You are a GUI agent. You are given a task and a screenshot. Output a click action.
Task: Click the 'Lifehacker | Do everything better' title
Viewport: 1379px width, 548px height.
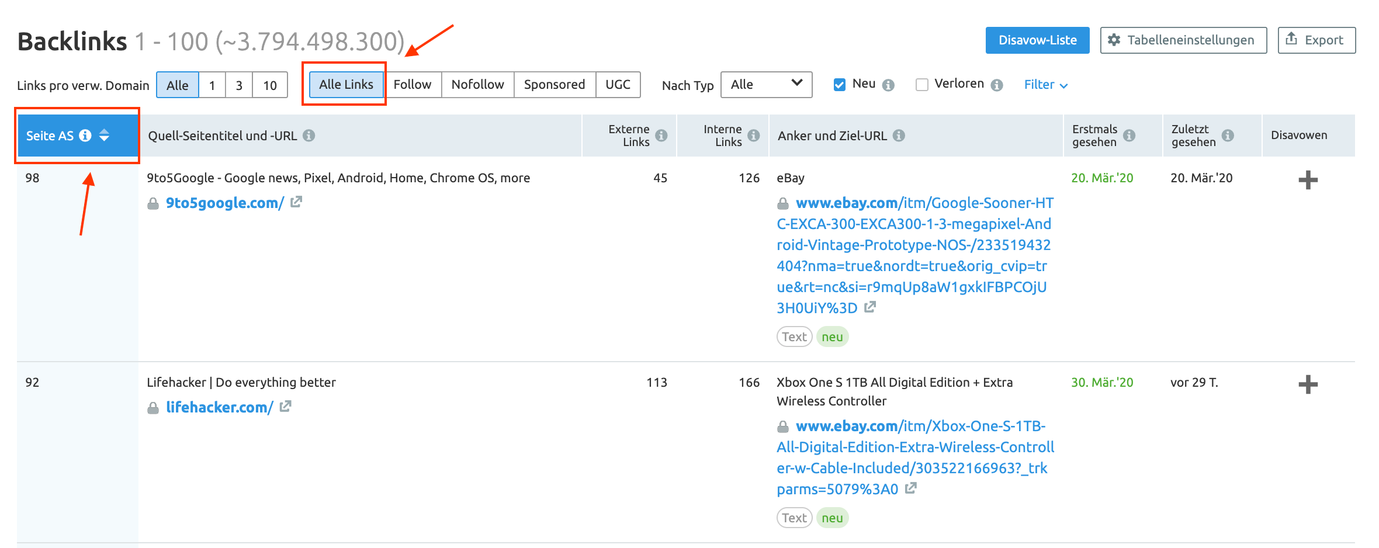pyautogui.click(x=241, y=383)
